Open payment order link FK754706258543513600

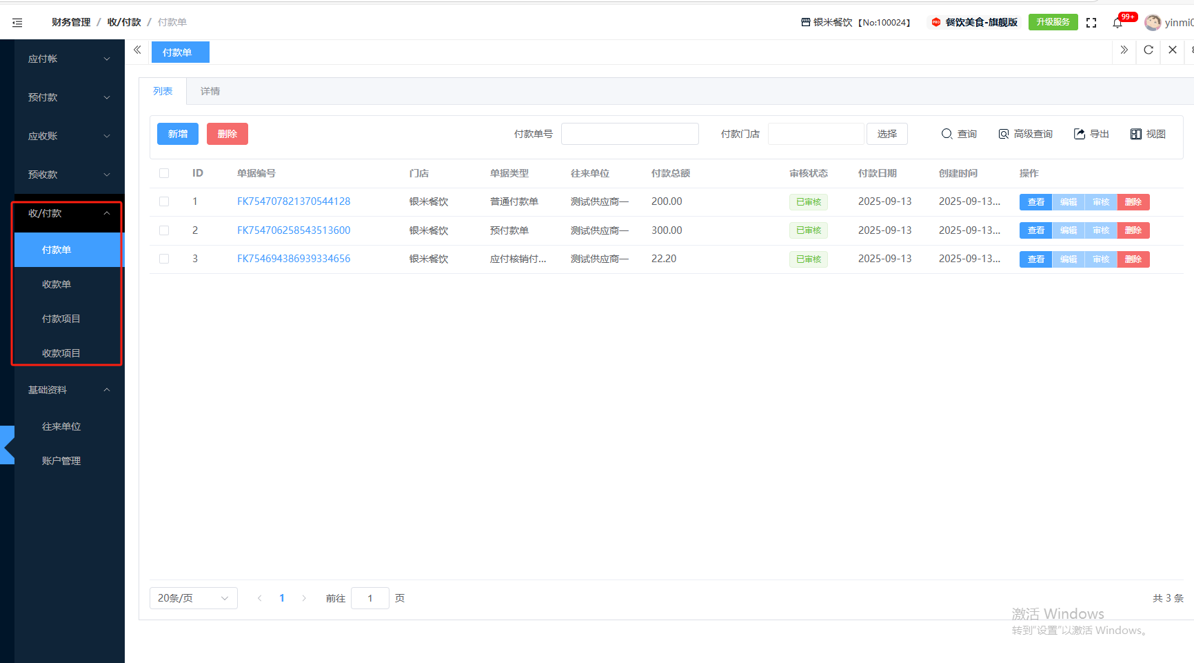pos(294,230)
